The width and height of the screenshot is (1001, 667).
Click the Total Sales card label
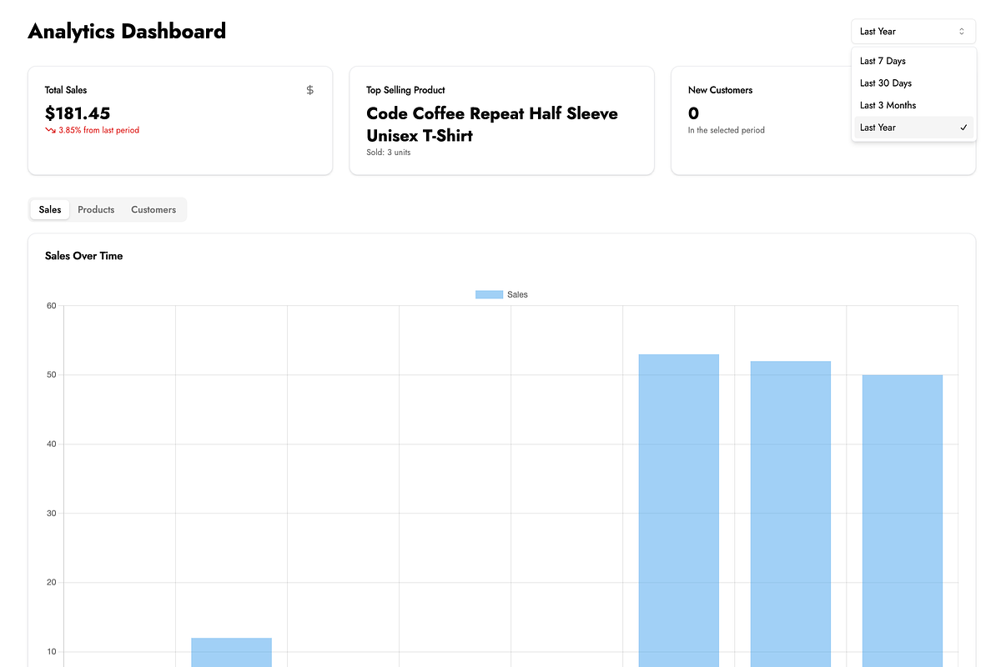(66, 90)
